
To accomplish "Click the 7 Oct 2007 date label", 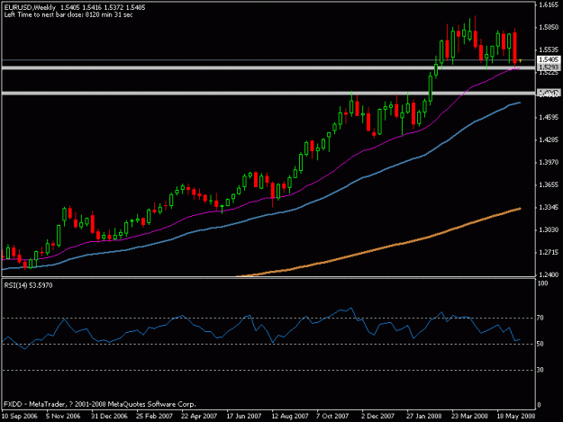I will pyautogui.click(x=332, y=417).
